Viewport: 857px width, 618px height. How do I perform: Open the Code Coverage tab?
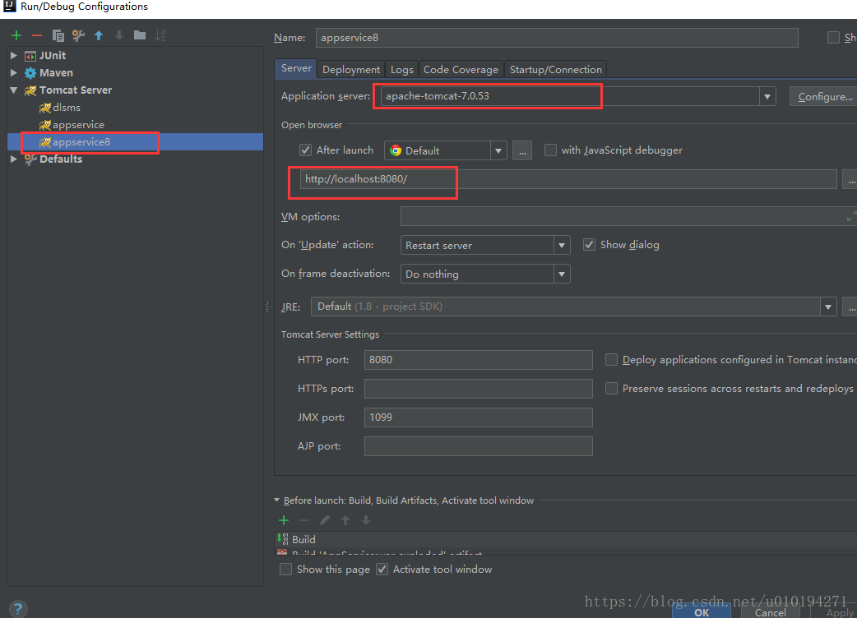pyautogui.click(x=461, y=69)
